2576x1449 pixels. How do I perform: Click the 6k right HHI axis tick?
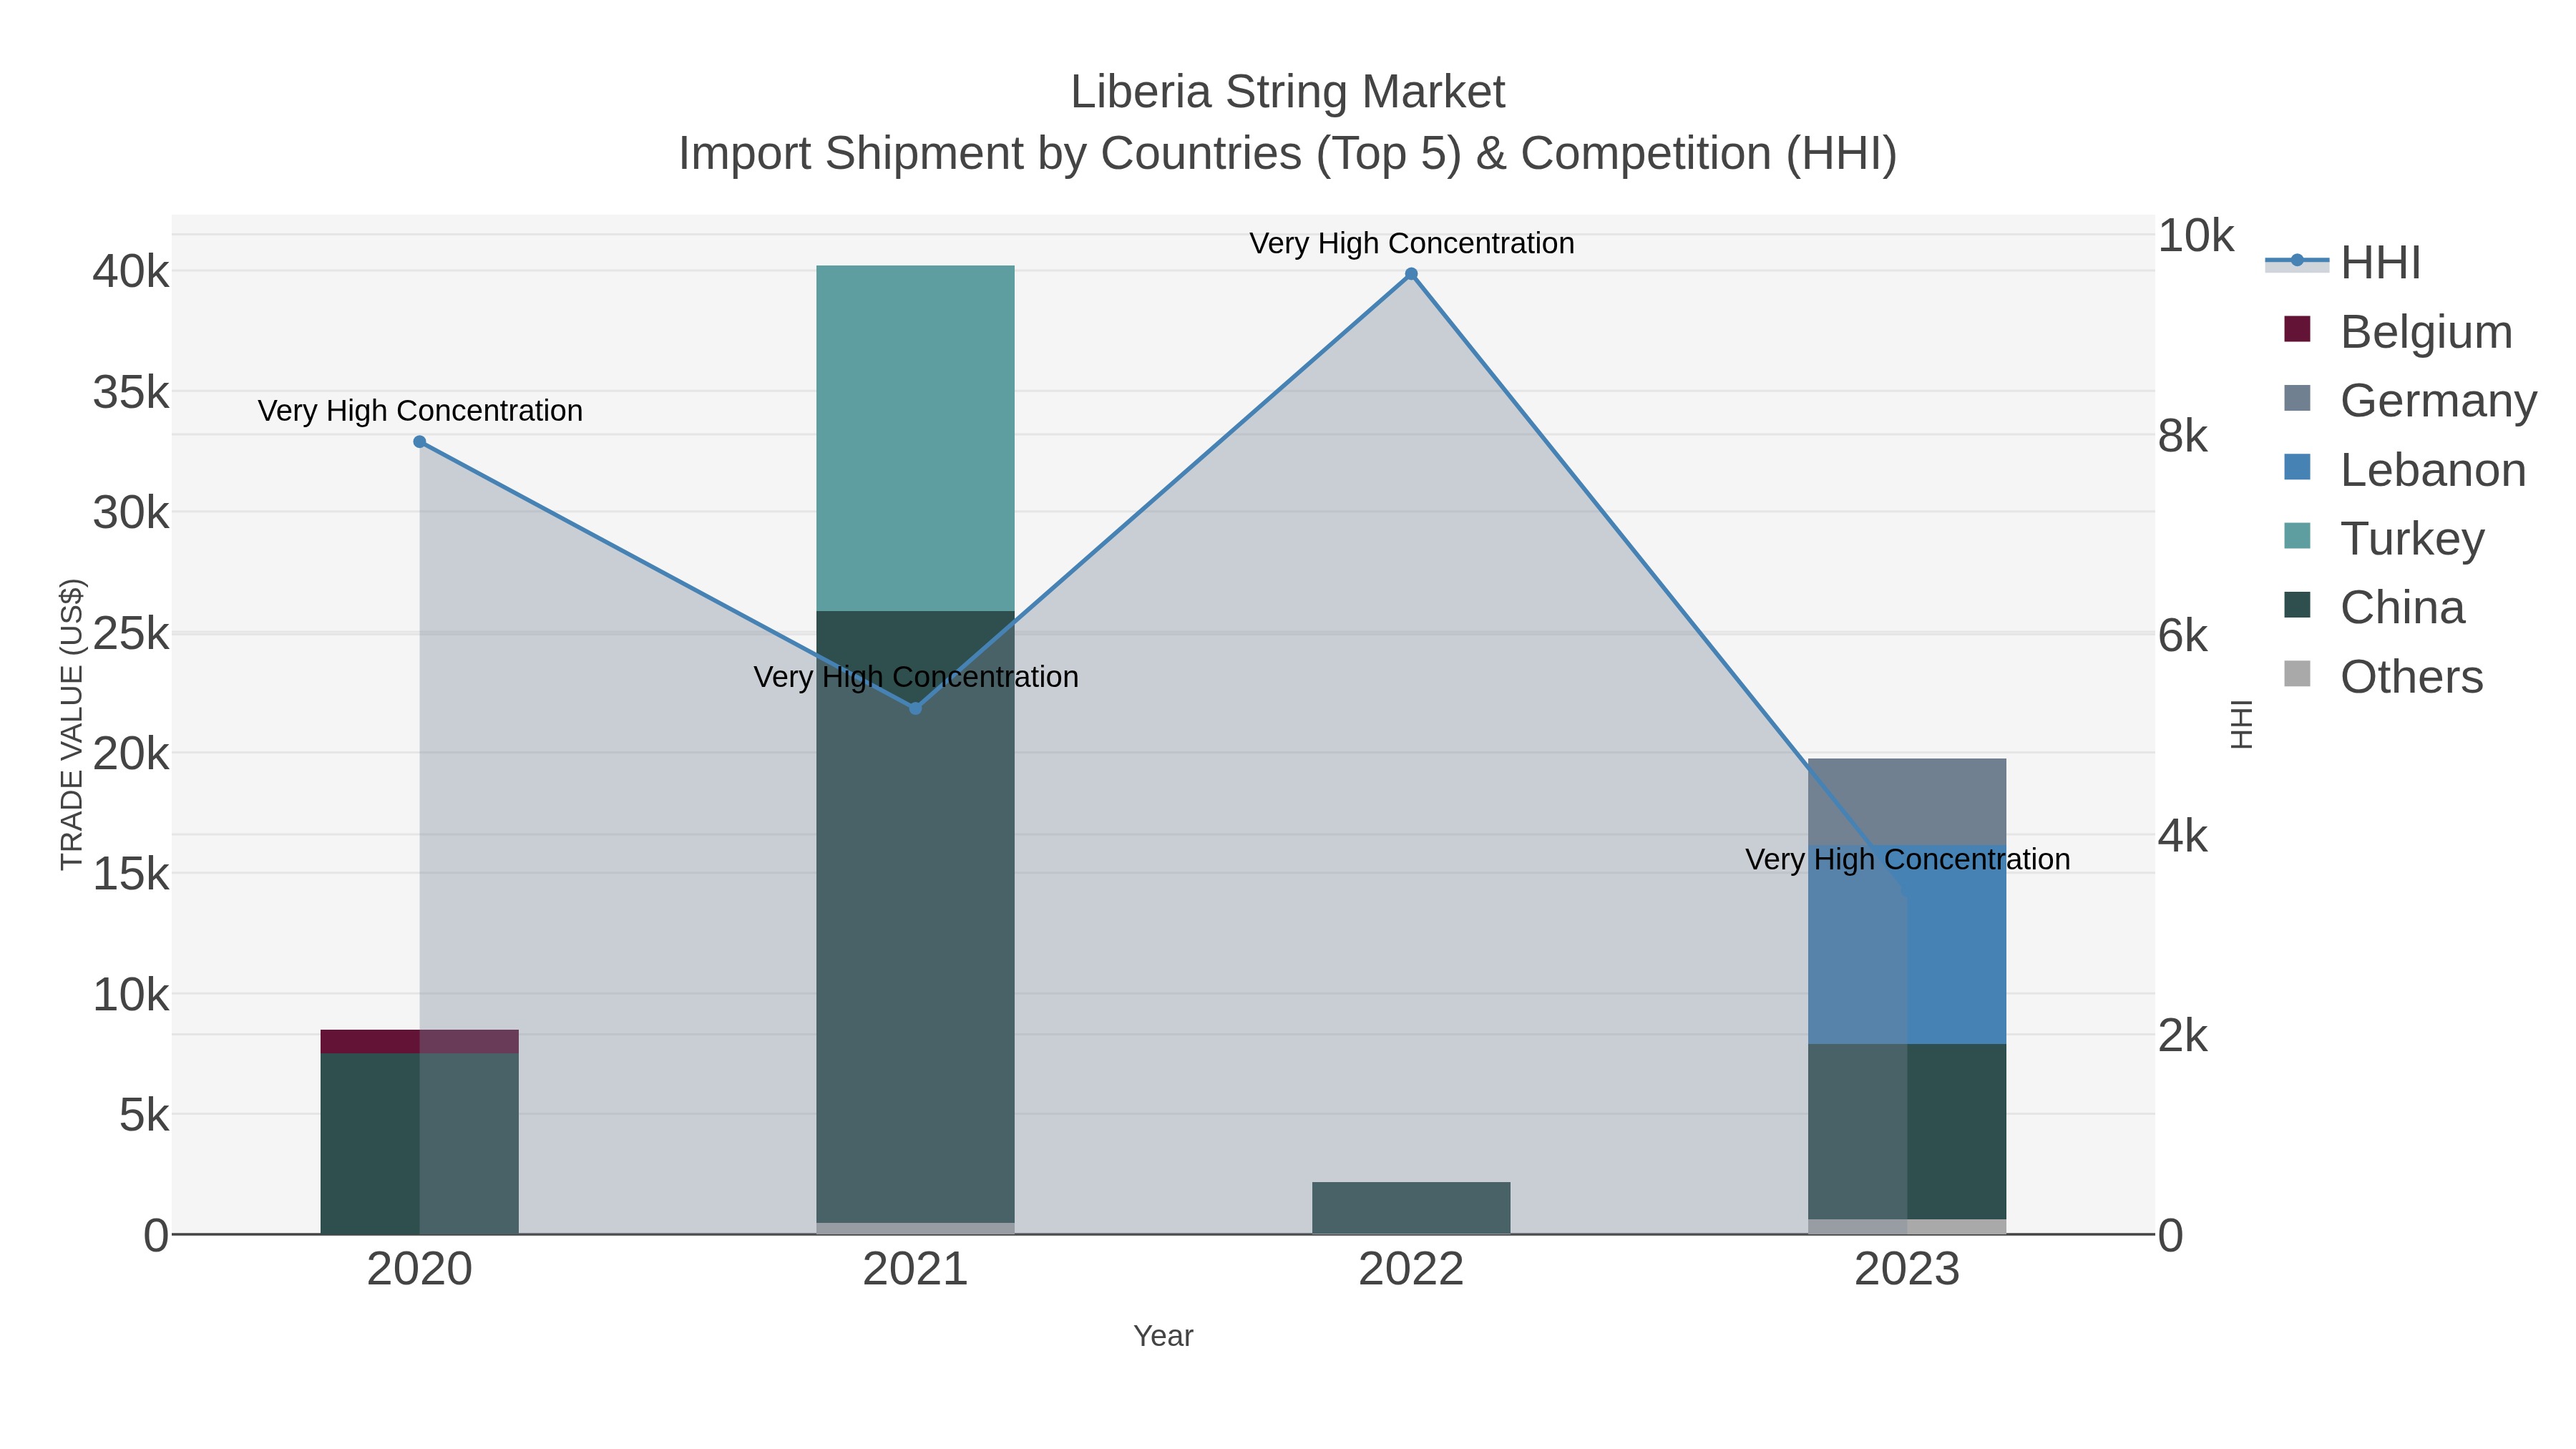tap(2183, 636)
